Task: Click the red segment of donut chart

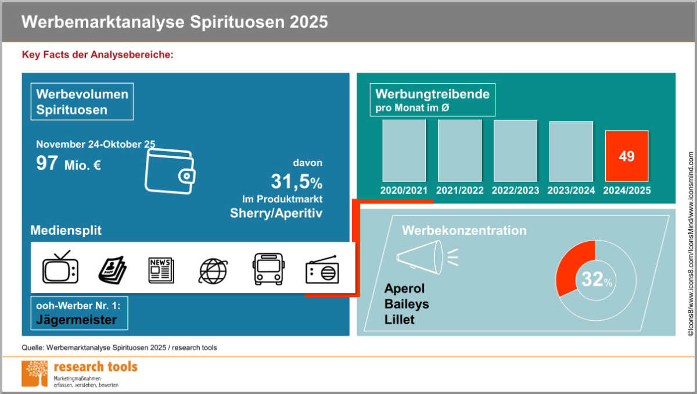Action: [x=572, y=264]
